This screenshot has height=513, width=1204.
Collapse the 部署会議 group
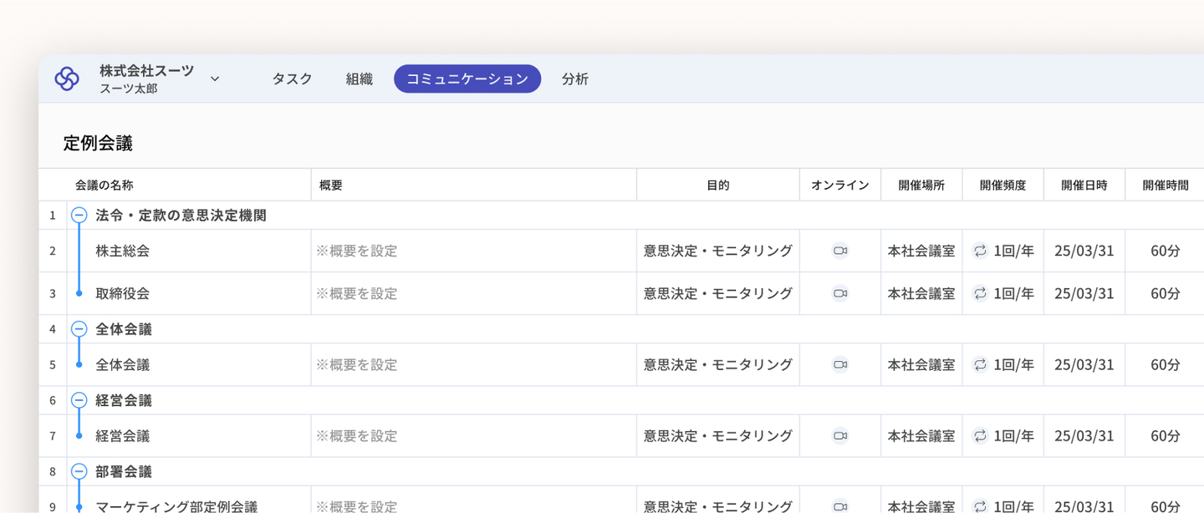79,471
